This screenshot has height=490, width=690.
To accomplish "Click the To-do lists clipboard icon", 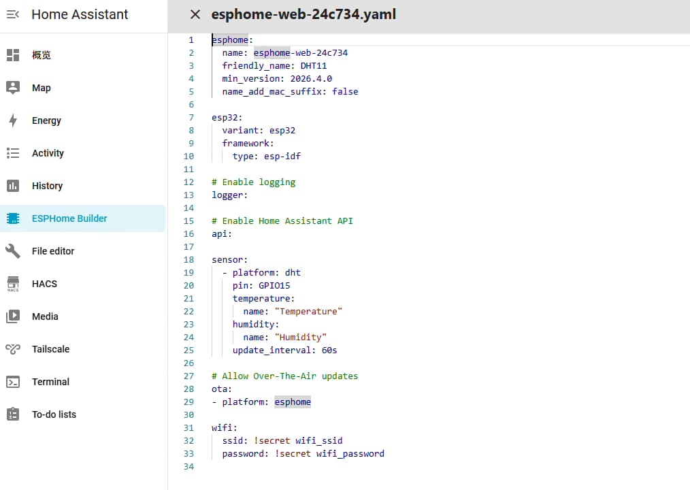I will pyautogui.click(x=13, y=414).
